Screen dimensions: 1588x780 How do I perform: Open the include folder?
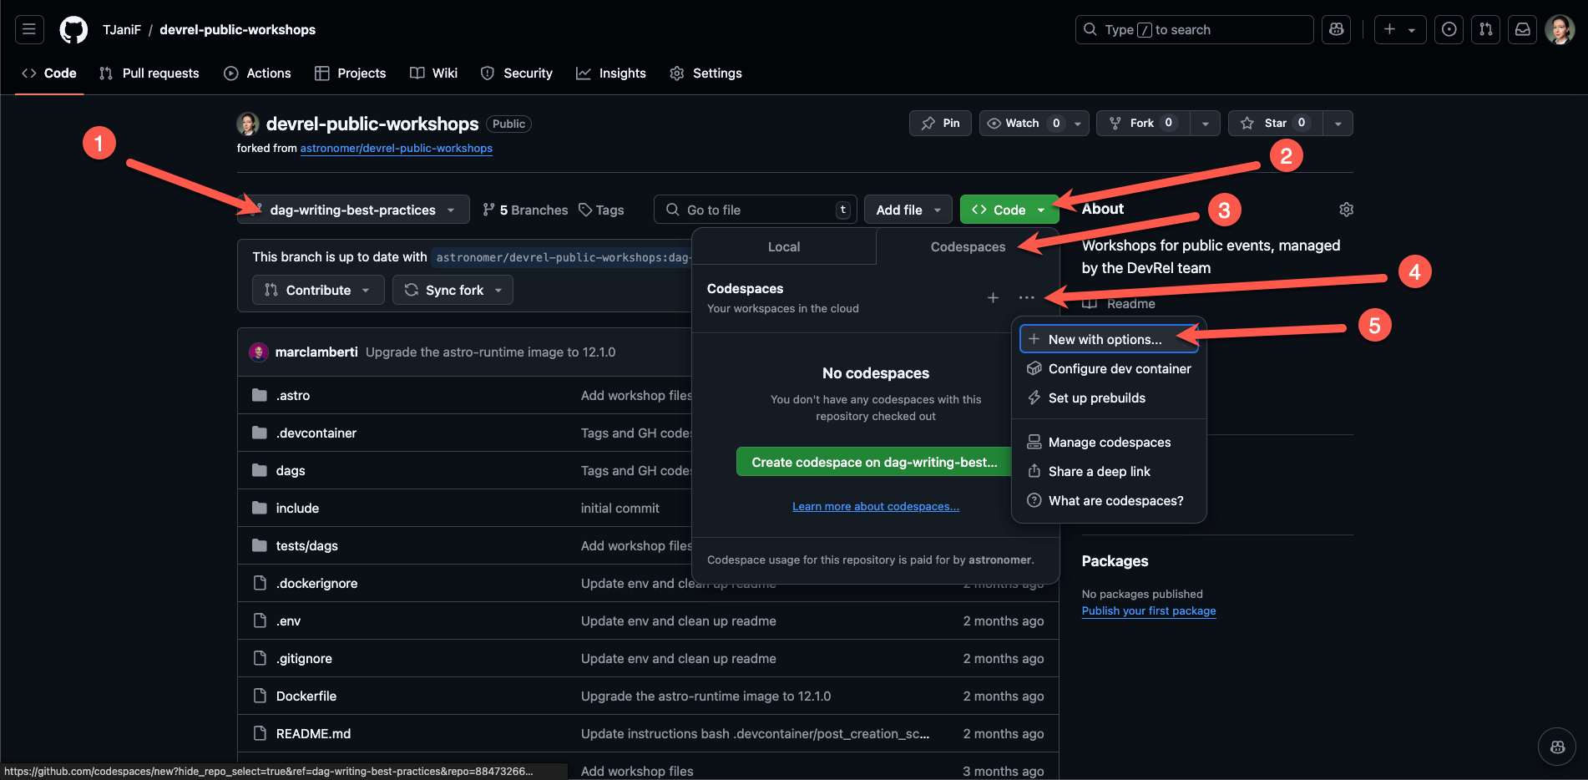pyautogui.click(x=297, y=508)
